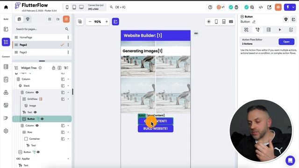
Task: Add widget to the Container row
Action: coord(63,139)
